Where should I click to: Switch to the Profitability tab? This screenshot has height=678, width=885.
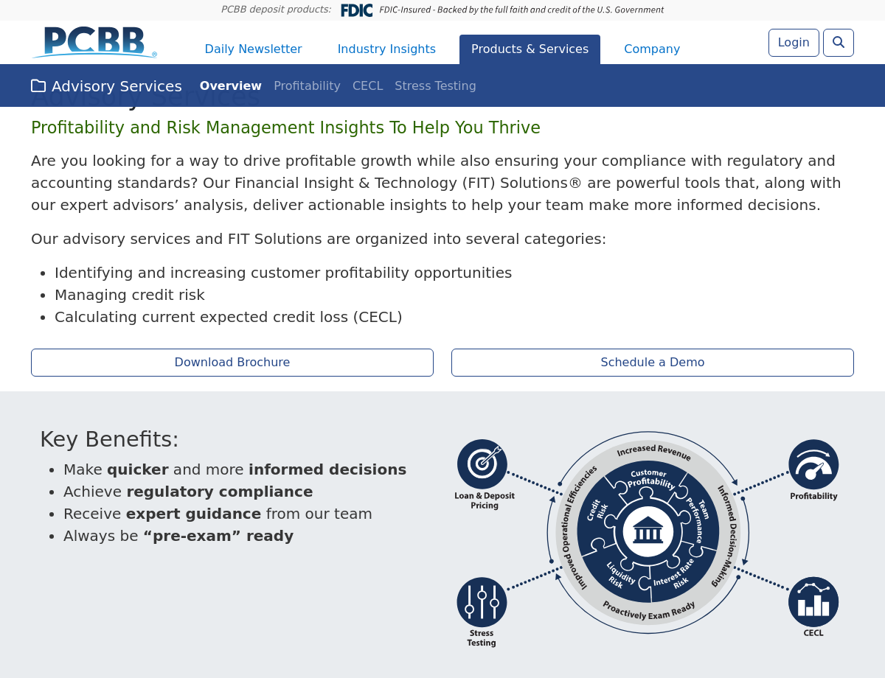(x=307, y=86)
